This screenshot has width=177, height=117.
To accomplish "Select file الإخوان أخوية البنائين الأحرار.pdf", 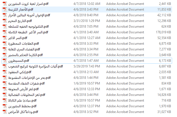I will [29, 15].
